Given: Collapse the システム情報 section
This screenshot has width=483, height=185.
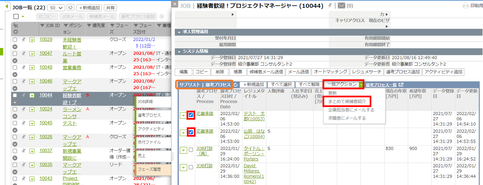Looking at the screenshot, I should (x=179, y=51).
